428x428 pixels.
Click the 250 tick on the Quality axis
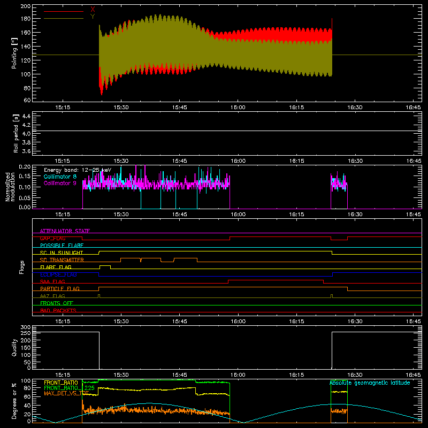[26, 333]
